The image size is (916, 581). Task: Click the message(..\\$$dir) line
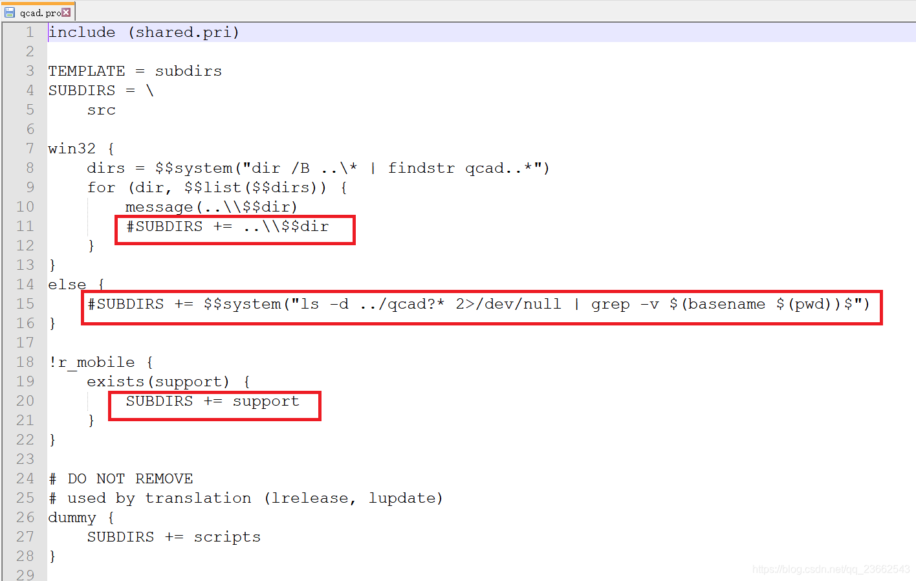(212, 207)
